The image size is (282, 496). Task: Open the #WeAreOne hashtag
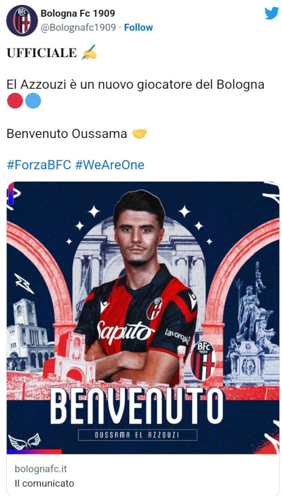tap(110, 165)
